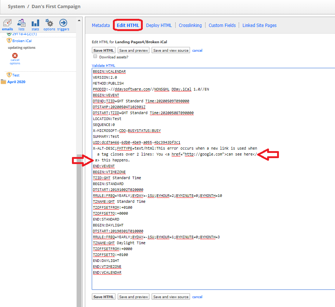
Task: Click bottom Save and view source button
Action: point(171,297)
